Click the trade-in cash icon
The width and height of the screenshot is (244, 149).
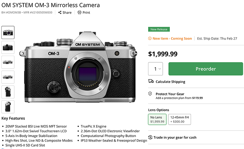151,137
